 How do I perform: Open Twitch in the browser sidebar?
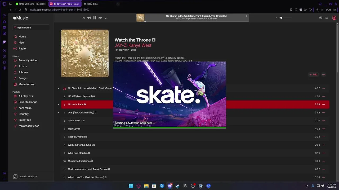tap(4, 42)
